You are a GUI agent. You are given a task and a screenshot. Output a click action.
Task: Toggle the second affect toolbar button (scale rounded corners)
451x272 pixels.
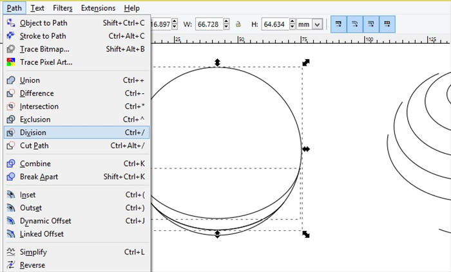[x=354, y=24]
